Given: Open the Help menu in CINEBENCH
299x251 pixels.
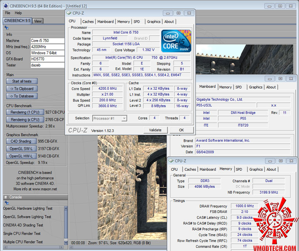Looking at the screenshot, I should [18, 13].
